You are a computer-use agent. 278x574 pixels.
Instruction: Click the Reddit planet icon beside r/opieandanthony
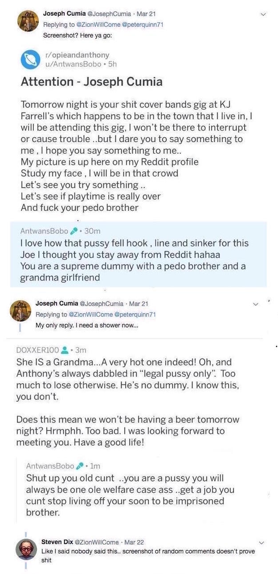coord(30,60)
